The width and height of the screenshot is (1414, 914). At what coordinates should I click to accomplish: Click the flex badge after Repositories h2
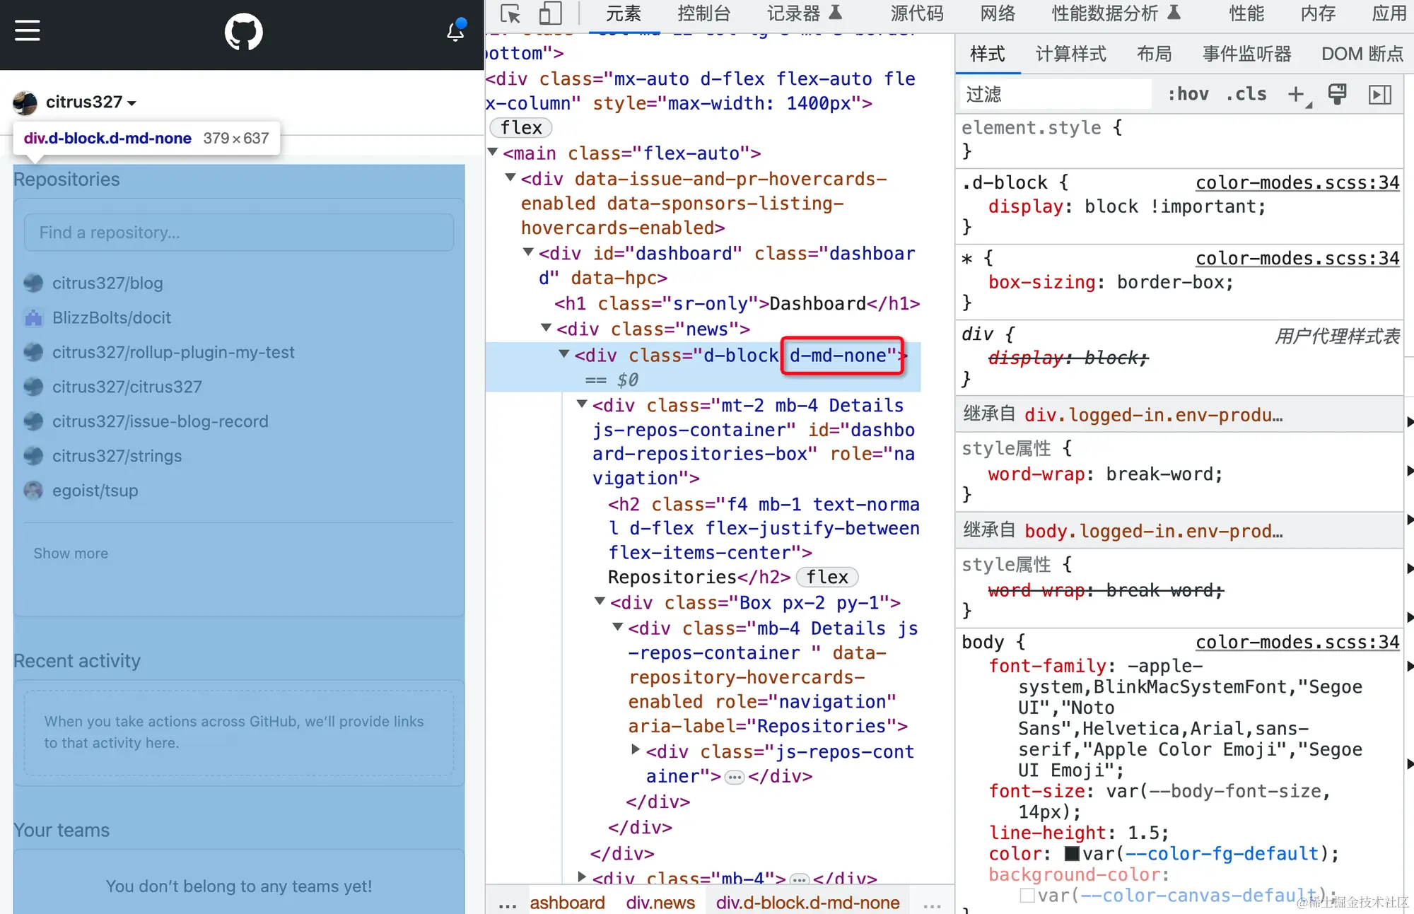point(827,578)
